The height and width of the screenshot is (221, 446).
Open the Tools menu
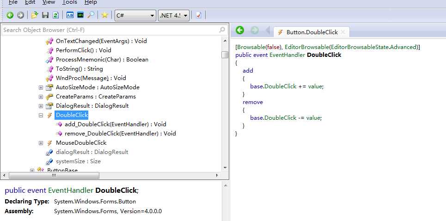pyautogui.click(x=70, y=2)
